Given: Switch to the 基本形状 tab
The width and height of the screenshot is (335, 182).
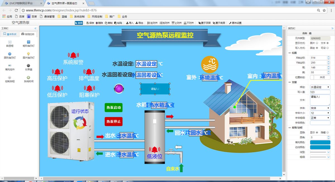Looking at the screenshot, I should (x=10, y=34).
